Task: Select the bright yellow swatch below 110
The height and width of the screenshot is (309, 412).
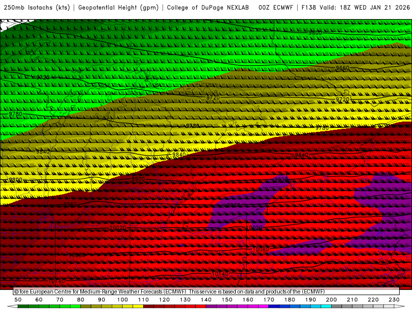Action: coord(138,306)
